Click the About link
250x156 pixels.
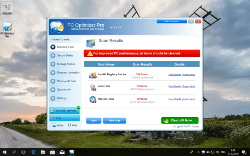coord(58,125)
